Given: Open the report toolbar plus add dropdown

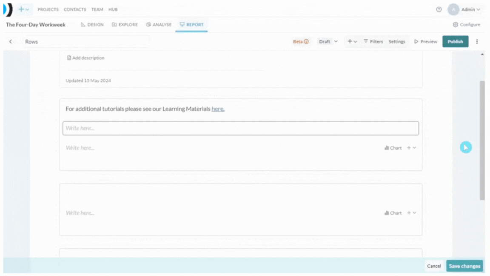Looking at the screenshot, I should point(352,41).
